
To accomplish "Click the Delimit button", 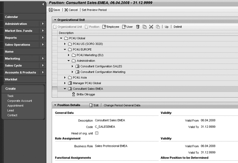I will coord(178,27).
